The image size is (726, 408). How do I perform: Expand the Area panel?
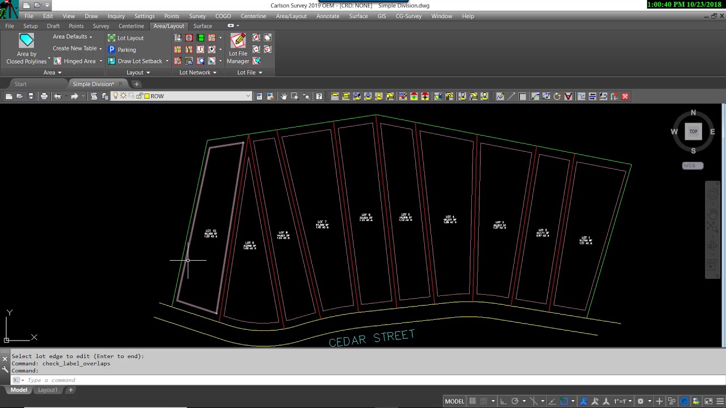click(53, 73)
